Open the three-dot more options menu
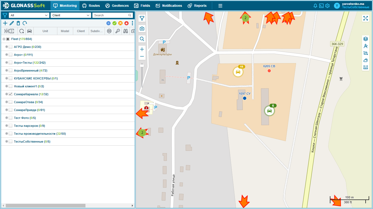Viewport: 373px width, 209px height. point(132,23)
